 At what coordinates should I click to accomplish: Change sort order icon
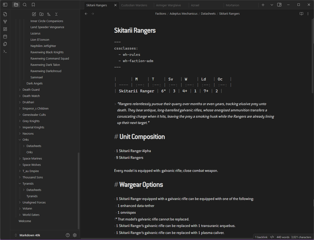(x=49, y=14)
